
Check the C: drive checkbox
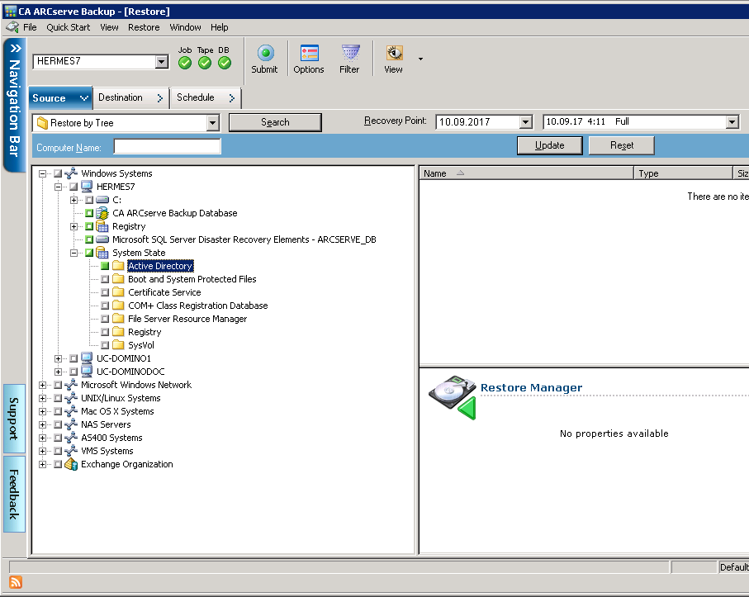point(89,200)
